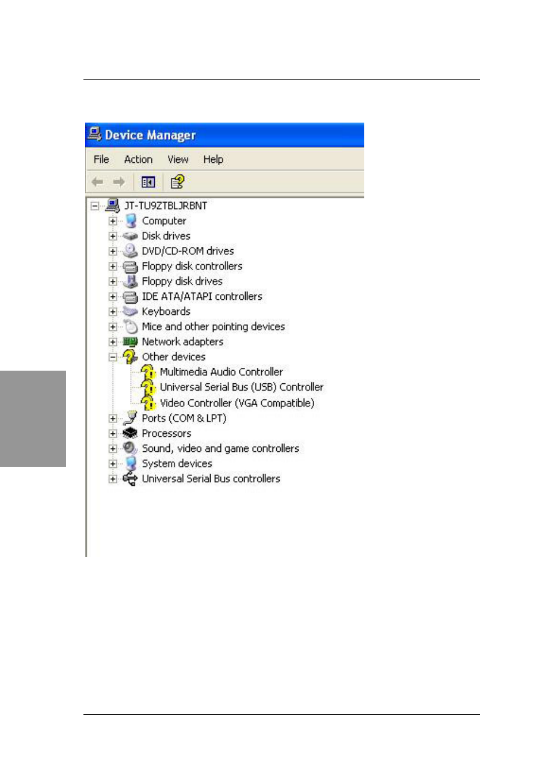549x777 pixels.
Task: Click the Other devices question mark icon
Action: pos(131,357)
